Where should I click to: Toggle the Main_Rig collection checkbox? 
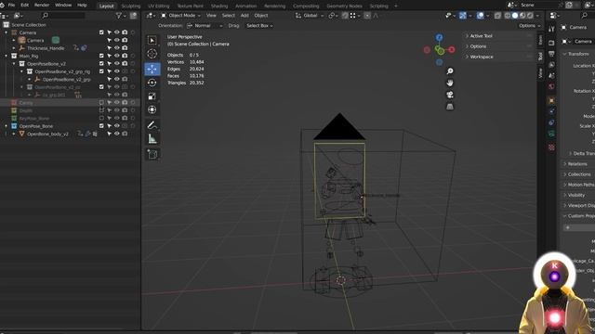click(101, 56)
